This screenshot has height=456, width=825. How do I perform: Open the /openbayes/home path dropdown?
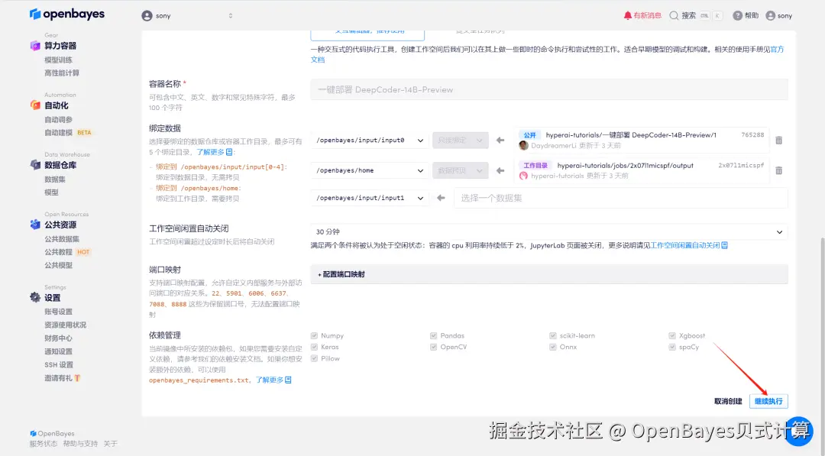370,170
